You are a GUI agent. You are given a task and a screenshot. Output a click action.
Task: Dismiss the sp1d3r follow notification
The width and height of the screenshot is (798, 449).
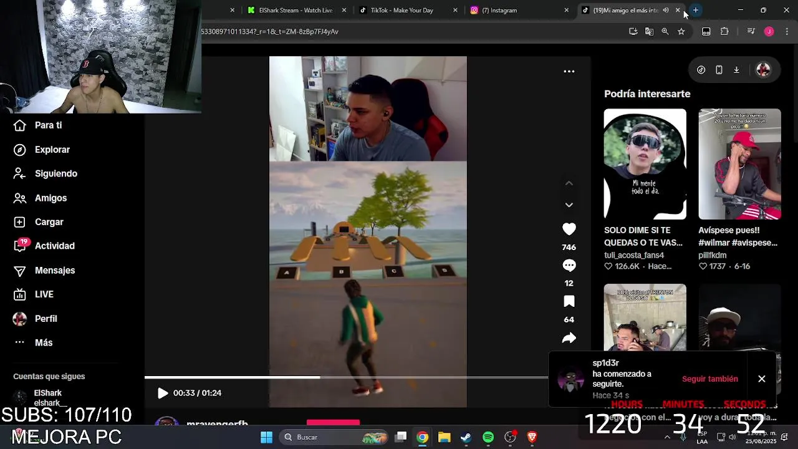coord(762,379)
